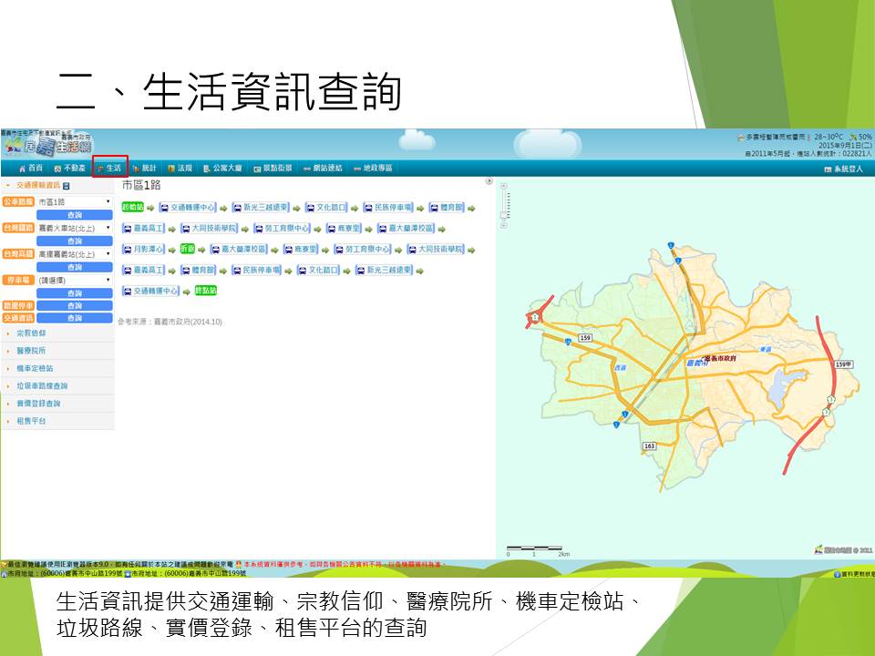Open the 公寓大廈 menu item

[222, 168]
